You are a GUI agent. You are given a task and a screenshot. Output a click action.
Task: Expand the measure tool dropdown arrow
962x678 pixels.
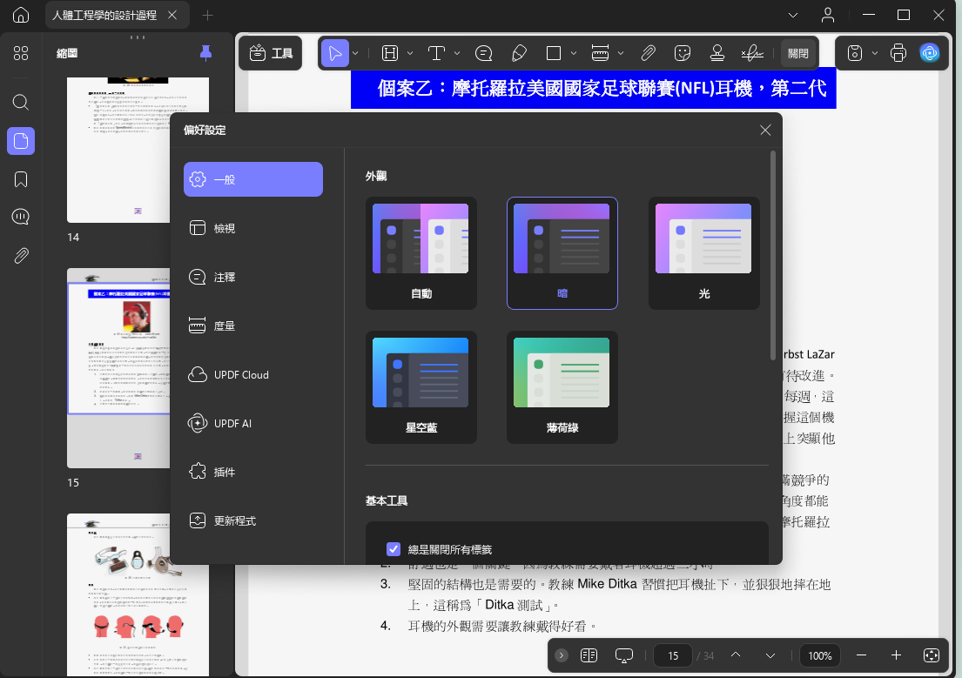coord(621,53)
